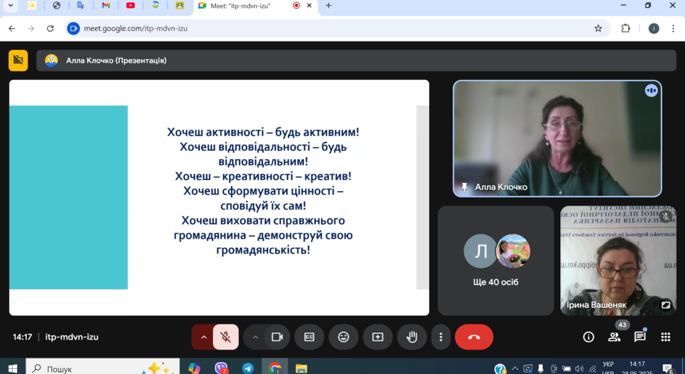Screen dimensions: 685x374
Task: Open the three-dot more options menu
Action: pos(441,337)
